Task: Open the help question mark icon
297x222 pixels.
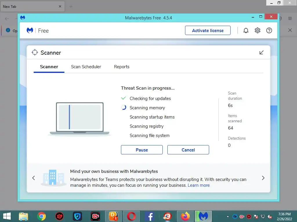Action: [269, 30]
